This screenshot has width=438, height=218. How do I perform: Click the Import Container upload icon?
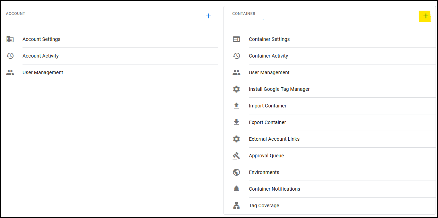point(236,106)
